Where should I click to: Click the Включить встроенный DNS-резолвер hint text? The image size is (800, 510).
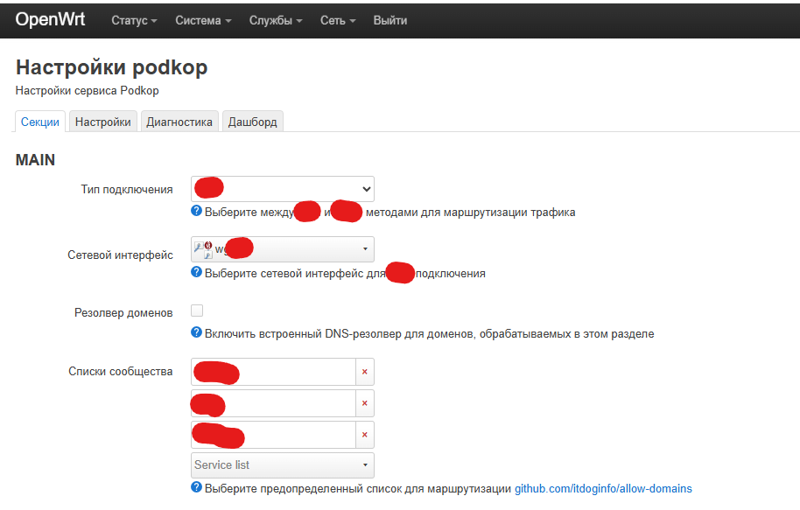(429, 334)
